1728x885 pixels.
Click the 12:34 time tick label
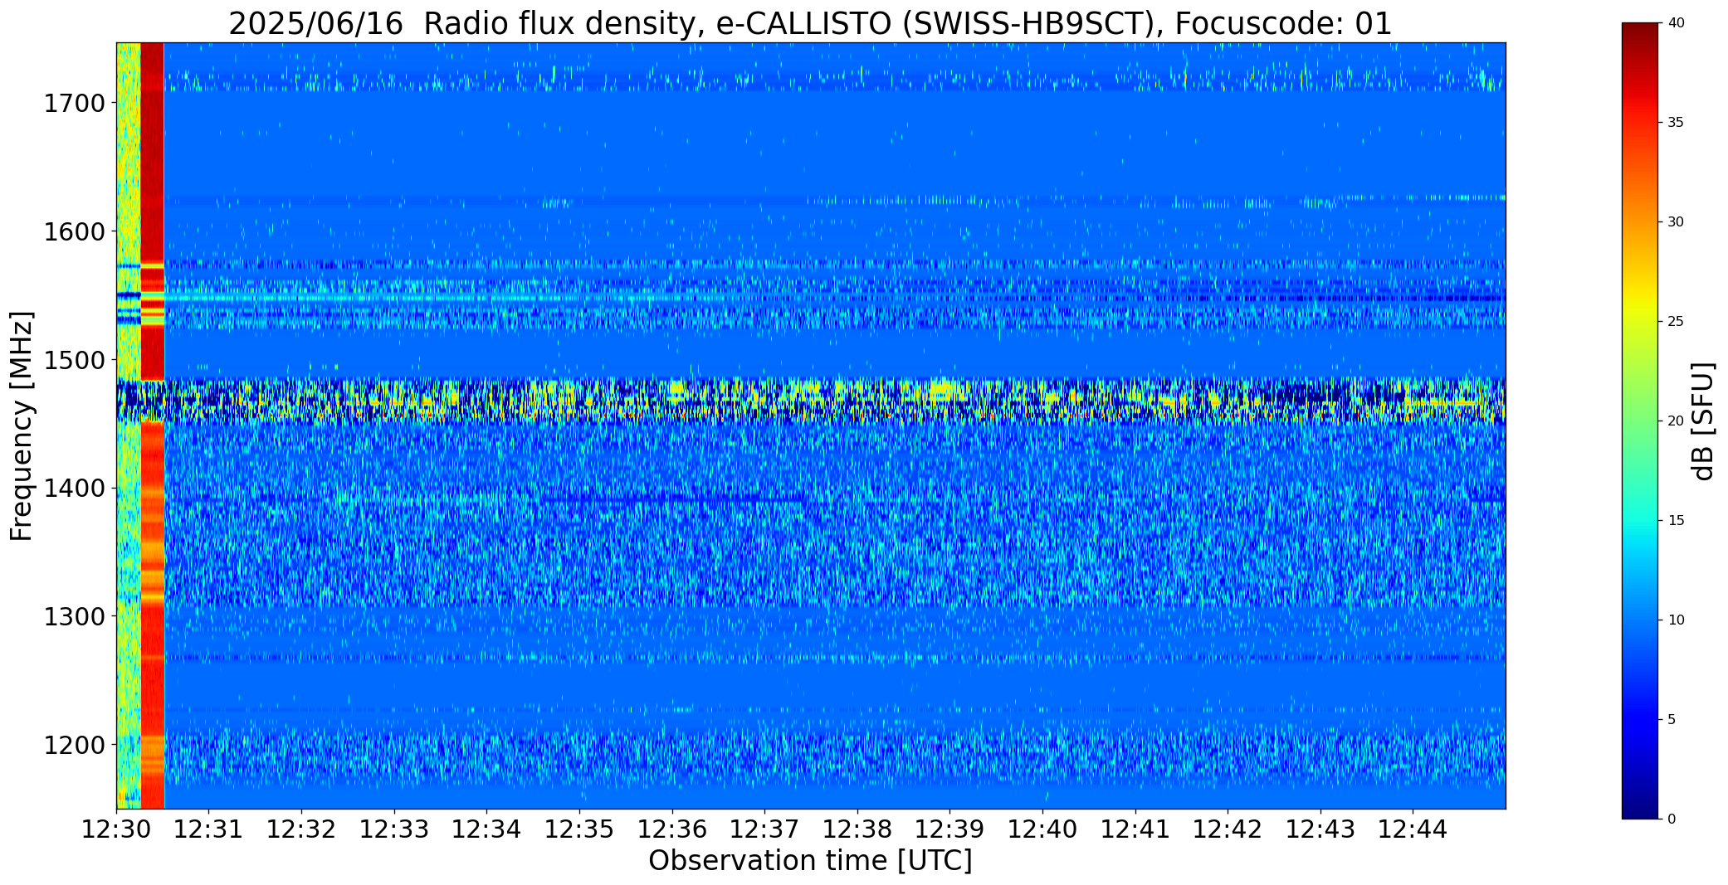coord(487,829)
